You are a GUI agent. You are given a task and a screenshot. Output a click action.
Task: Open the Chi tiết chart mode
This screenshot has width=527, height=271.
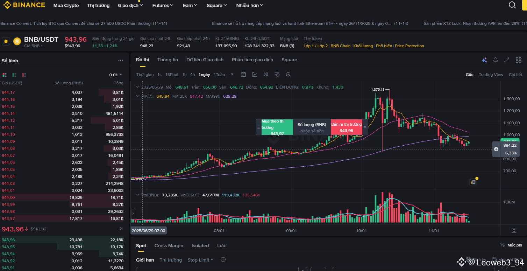point(515,75)
